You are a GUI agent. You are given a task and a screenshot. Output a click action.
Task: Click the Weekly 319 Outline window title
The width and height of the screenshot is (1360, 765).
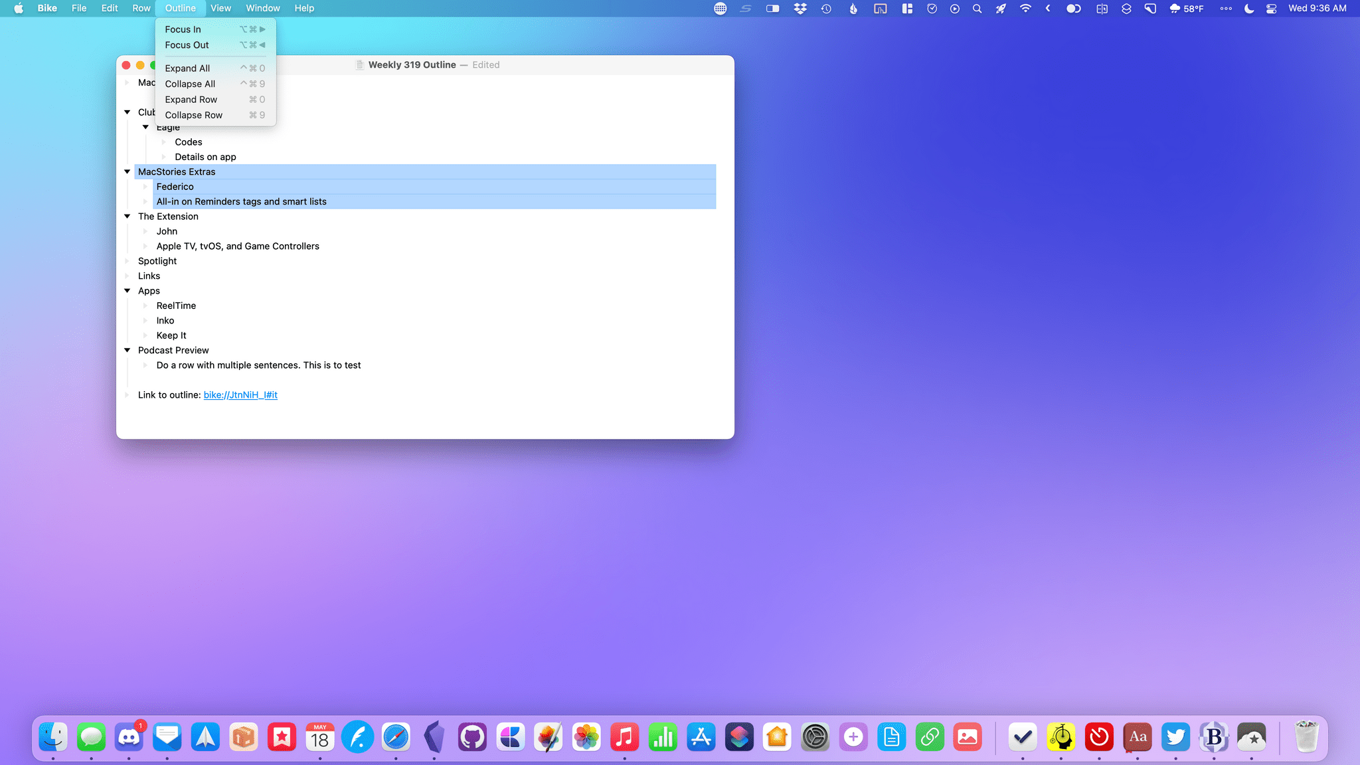pyautogui.click(x=412, y=64)
